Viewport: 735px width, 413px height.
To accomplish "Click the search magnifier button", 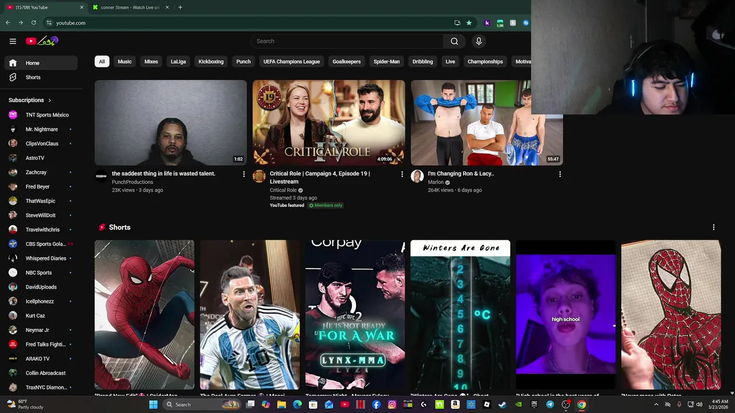I will pyautogui.click(x=454, y=41).
